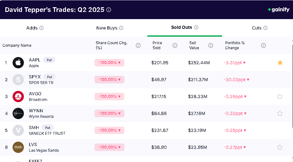Click the AVGO ticker link
Image resolution: width=293 pixels, height=162 pixels.
pos(35,94)
